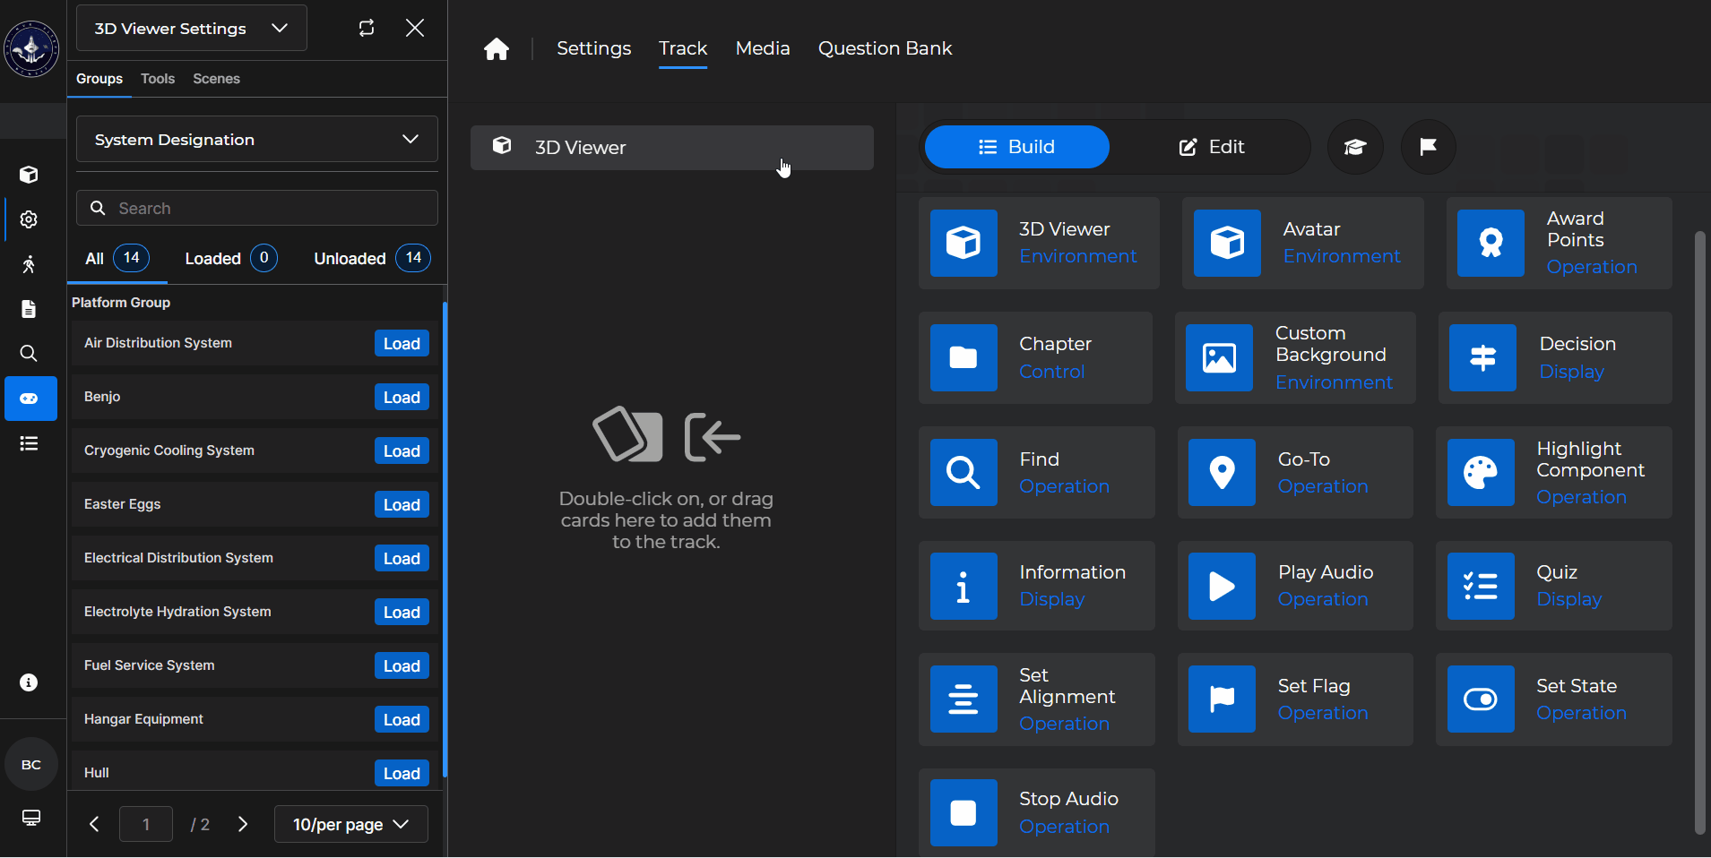Open the cube icon in left sidebar

(x=29, y=175)
